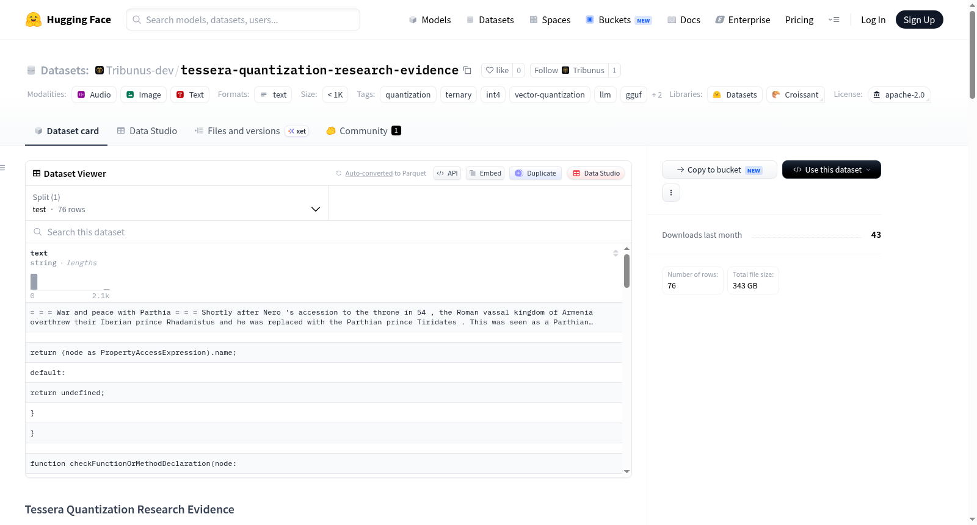Screen dimensions: 977x525
Task: Expand the more-navigation menu icon
Action: (834, 20)
